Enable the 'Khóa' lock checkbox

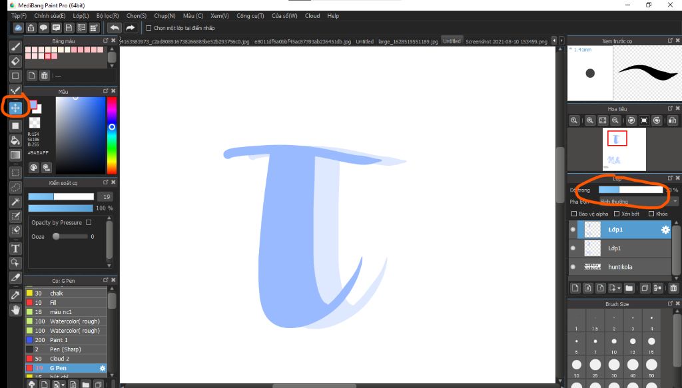651,214
